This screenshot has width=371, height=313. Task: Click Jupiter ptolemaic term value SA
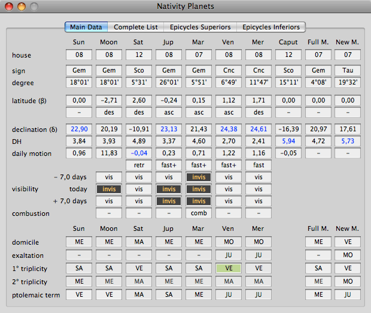point(169,295)
